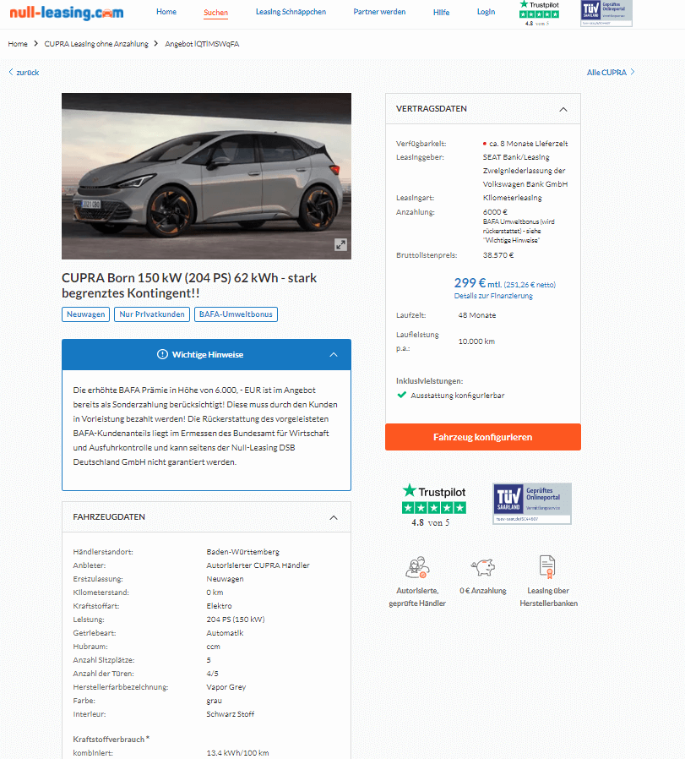Click the Fahrzeug konfigurieren button
685x759 pixels.
pos(483,437)
